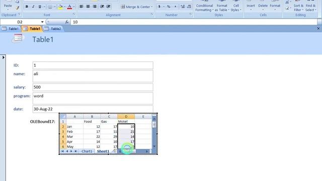The height and width of the screenshot is (181, 322).
Task: Open the Name Box dropdown arrow
Action: click(42, 22)
